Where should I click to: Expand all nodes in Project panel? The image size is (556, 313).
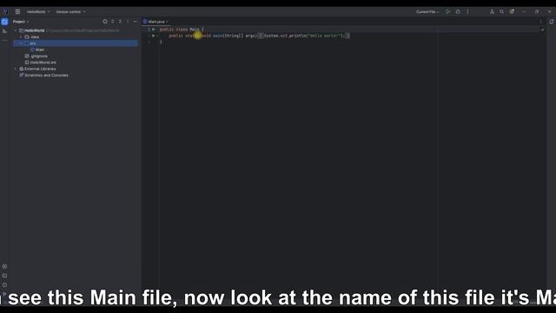113,22
